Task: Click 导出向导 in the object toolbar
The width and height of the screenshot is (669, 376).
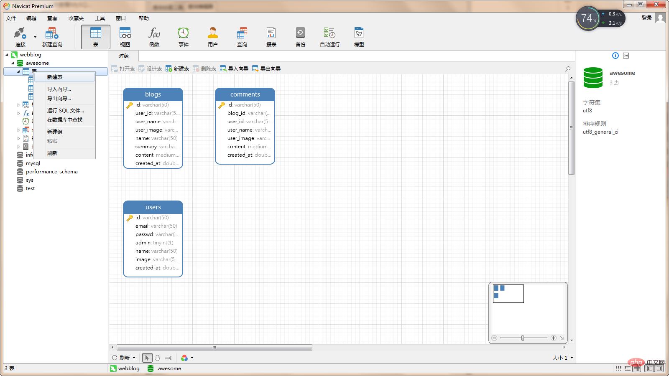Action: (266, 69)
